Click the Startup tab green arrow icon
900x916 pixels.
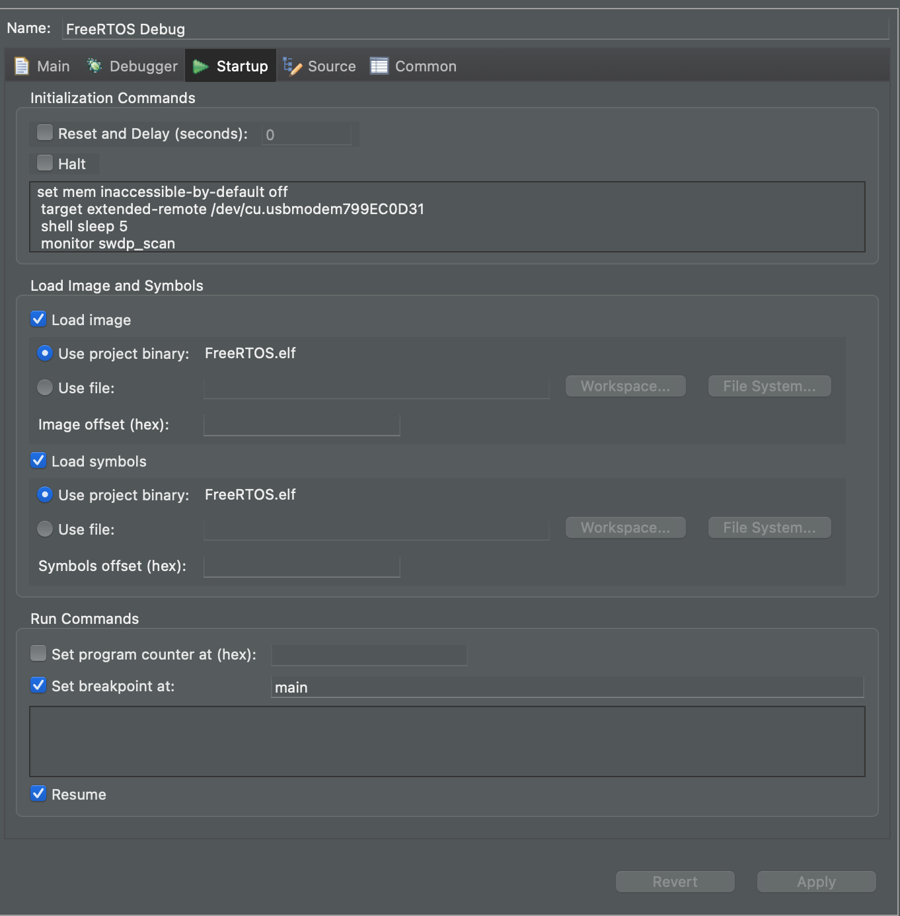pos(200,66)
